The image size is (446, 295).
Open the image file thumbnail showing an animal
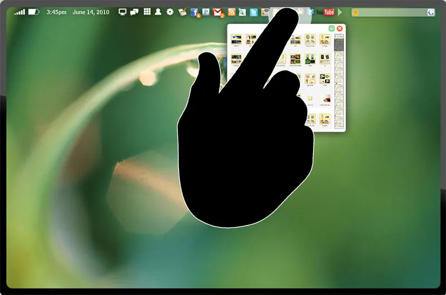(325, 99)
